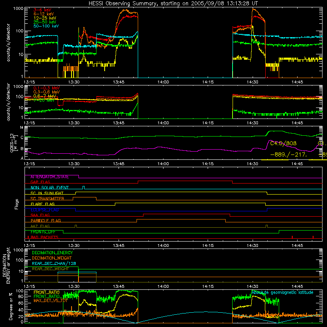The width and height of the screenshot is (327, 327).
Task: Click the '14:00' tick in the Flags panel
Action: [163, 246]
